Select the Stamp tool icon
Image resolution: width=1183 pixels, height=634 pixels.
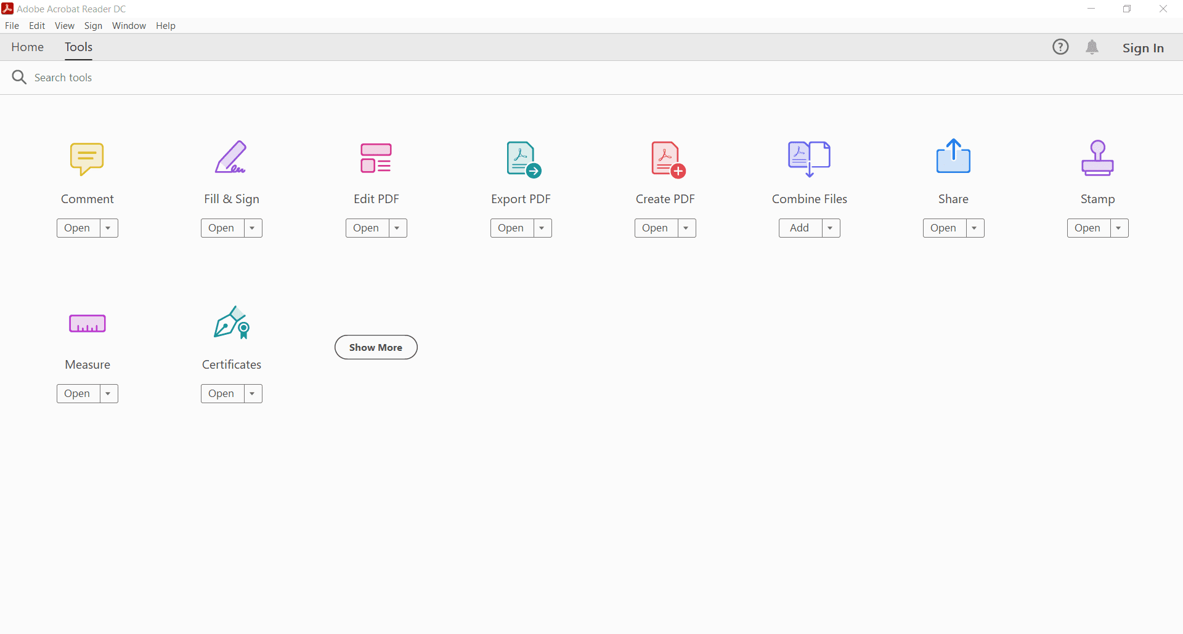click(1097, 158)
